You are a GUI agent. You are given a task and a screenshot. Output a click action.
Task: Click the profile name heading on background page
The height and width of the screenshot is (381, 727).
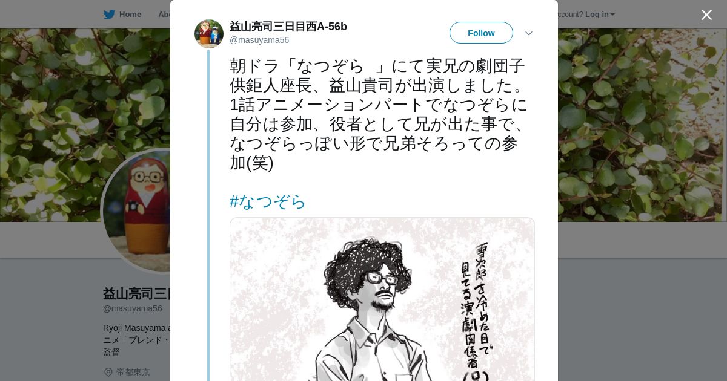pyautogui.click(x=136, y=294)
